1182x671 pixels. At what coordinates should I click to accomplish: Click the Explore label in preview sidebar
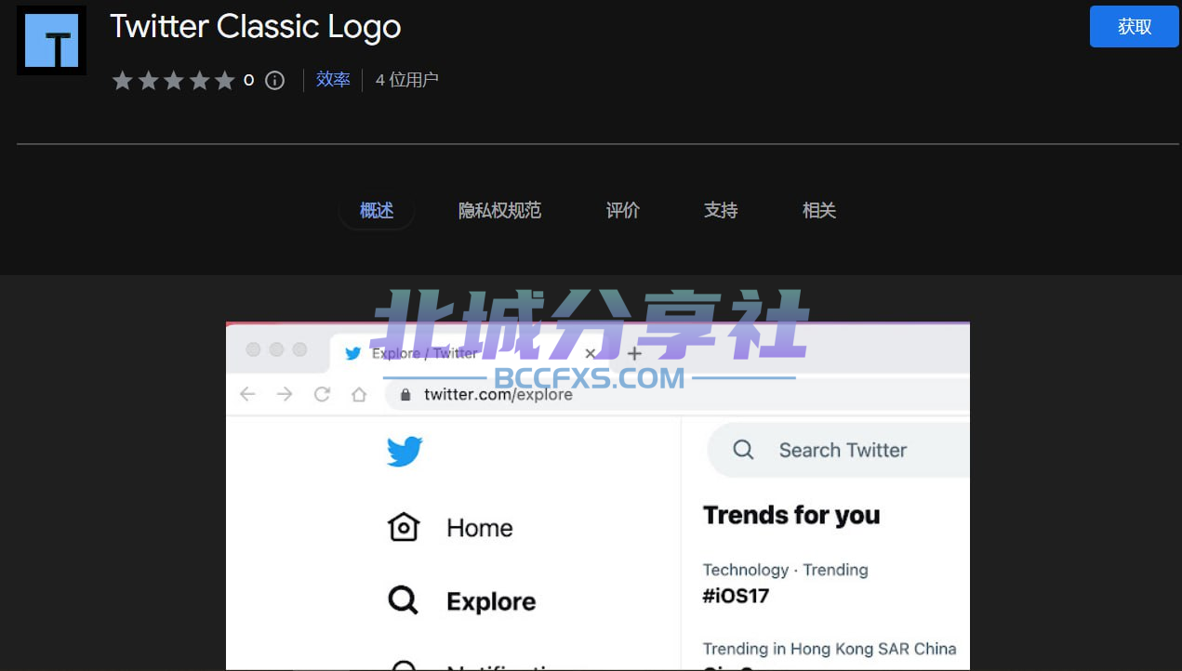coord(491,601)
